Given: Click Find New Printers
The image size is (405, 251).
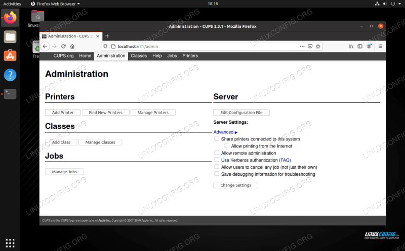Looking at the screenshot, I should point(106,113).
